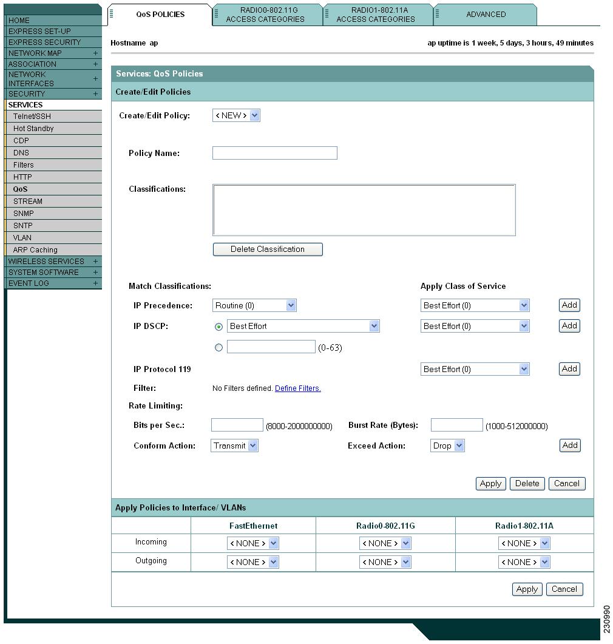The image size is (613, 644).
Task: Select the SERVICES menu heading
Action: (x=53, y=105)
